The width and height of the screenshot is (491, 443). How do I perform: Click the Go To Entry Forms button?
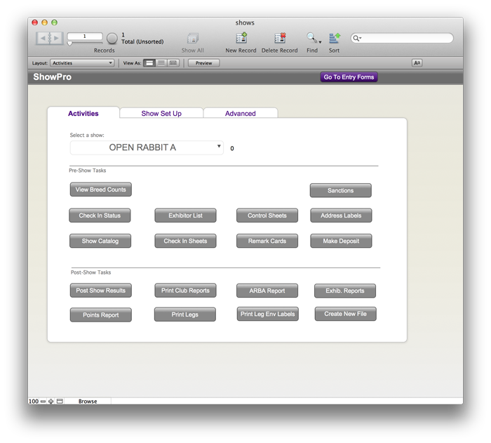click(349, 77)
